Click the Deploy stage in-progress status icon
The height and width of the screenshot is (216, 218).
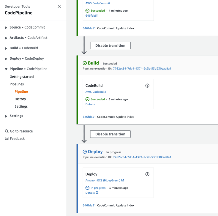[85, 152]
